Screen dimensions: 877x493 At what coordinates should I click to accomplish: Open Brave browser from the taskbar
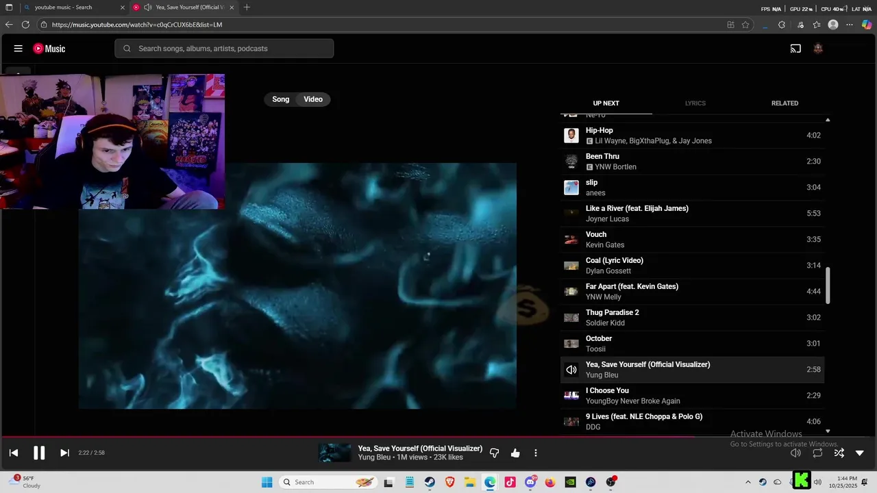point(449,482)
